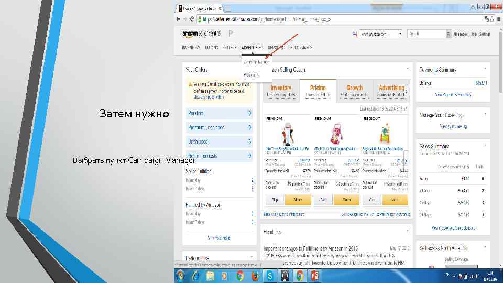Click into the Seller Central Search field

(427, 34)
